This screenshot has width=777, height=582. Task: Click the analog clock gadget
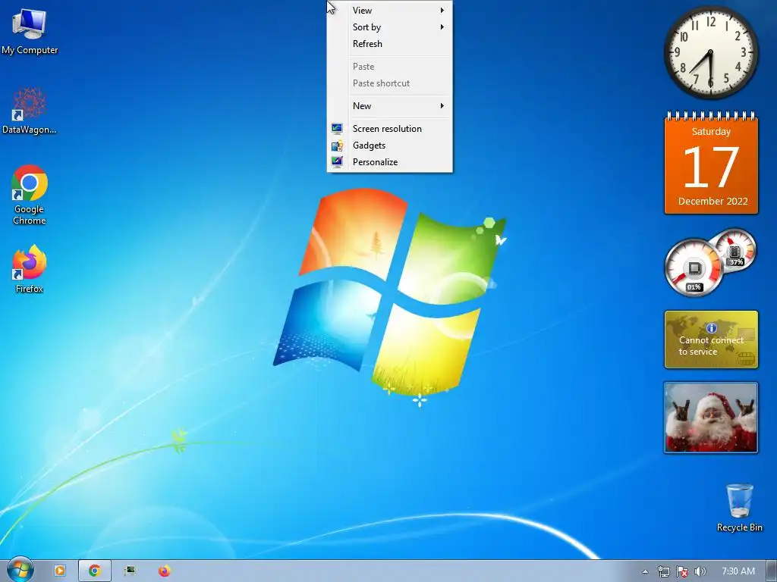710,52
